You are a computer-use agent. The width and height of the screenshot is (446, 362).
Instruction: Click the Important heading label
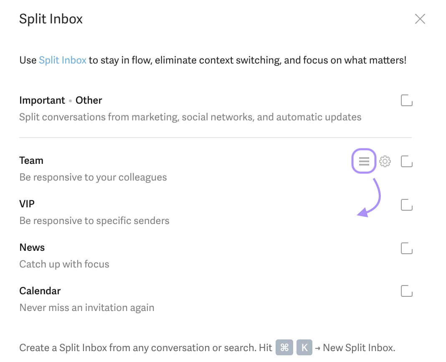pyautogui.click(x=42, y=100)
